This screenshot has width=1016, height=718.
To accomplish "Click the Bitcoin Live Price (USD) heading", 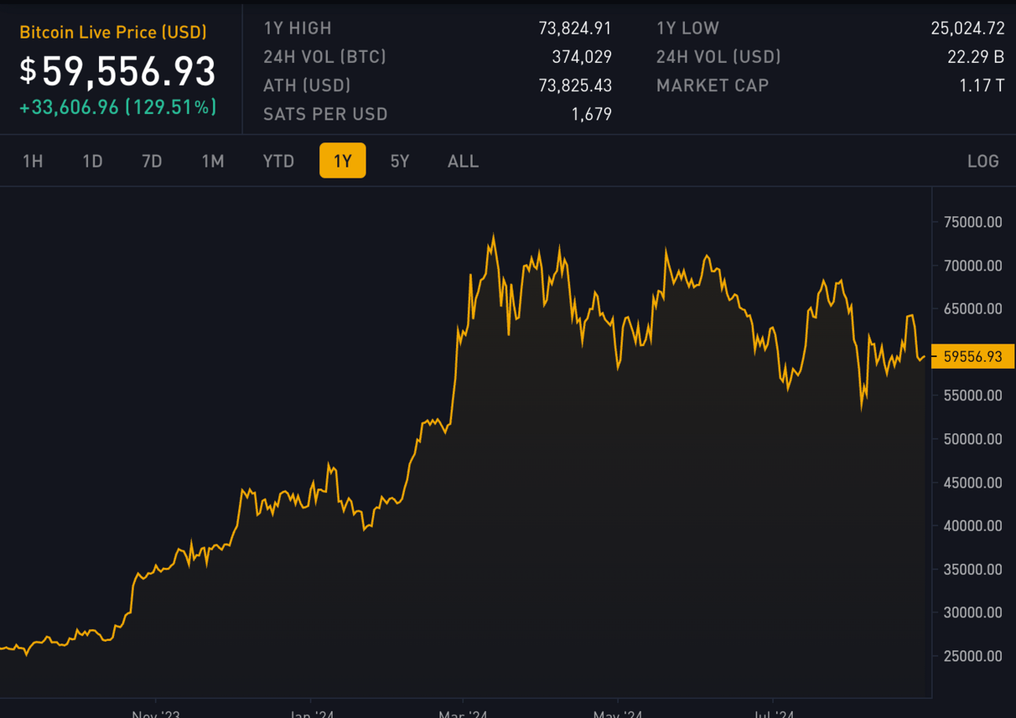I will pos(113,32).
